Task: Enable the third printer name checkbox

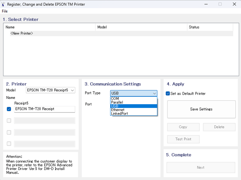Action: [9, 132]
